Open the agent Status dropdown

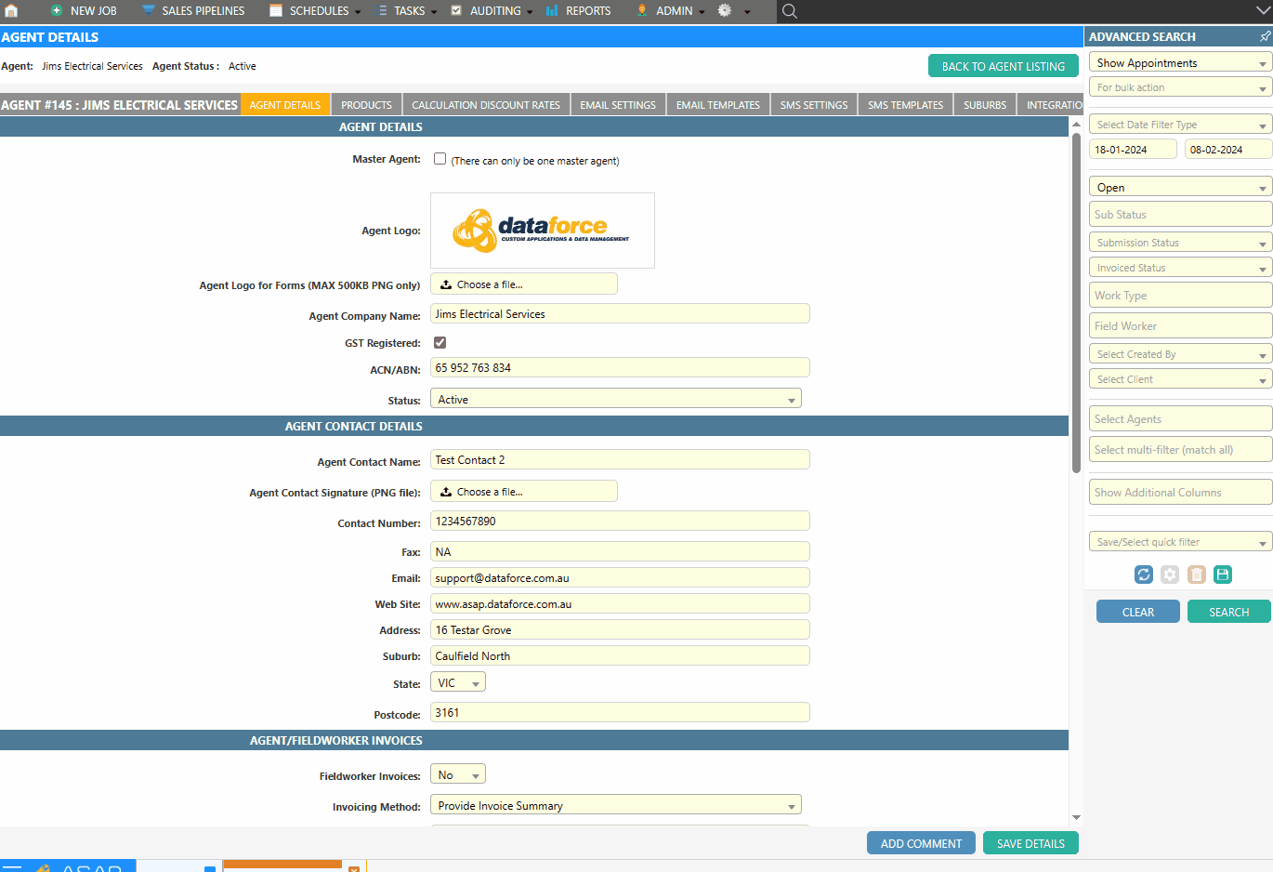pyautogui.click(x=615, y=400)
